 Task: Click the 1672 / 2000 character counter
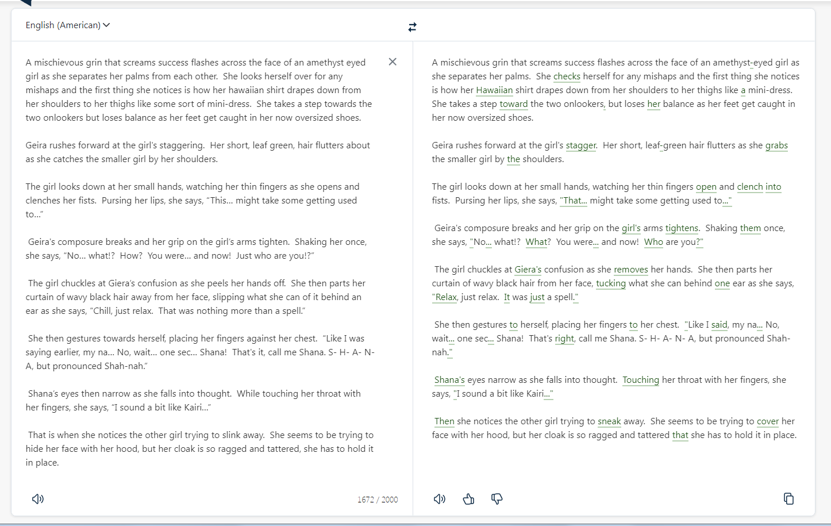pyautogui.click(x=377, y=500)
